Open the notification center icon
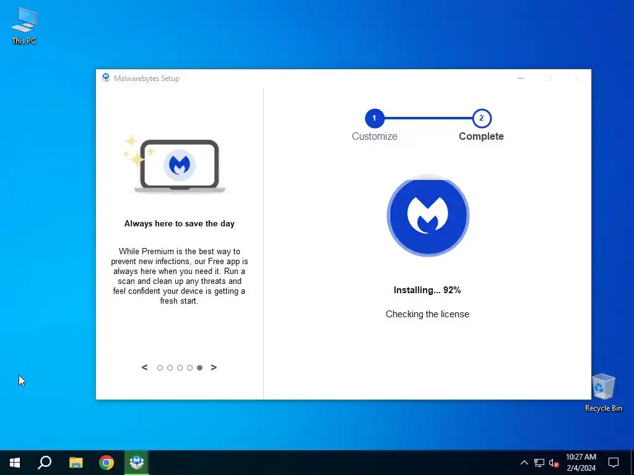The height and width of the screenshot is (475, 634). click(x=614, y=463)
